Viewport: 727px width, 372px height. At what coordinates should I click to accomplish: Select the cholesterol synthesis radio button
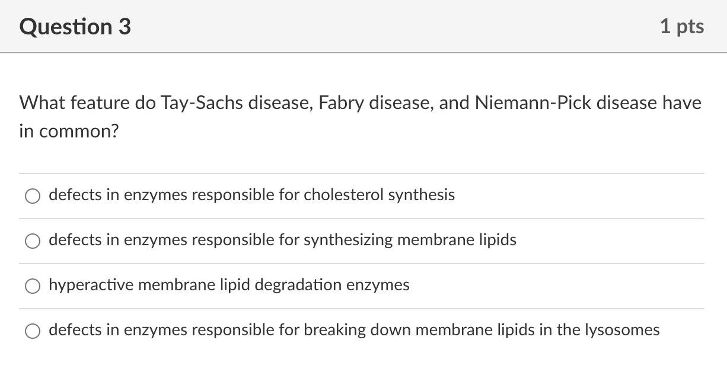pos(33,195)
